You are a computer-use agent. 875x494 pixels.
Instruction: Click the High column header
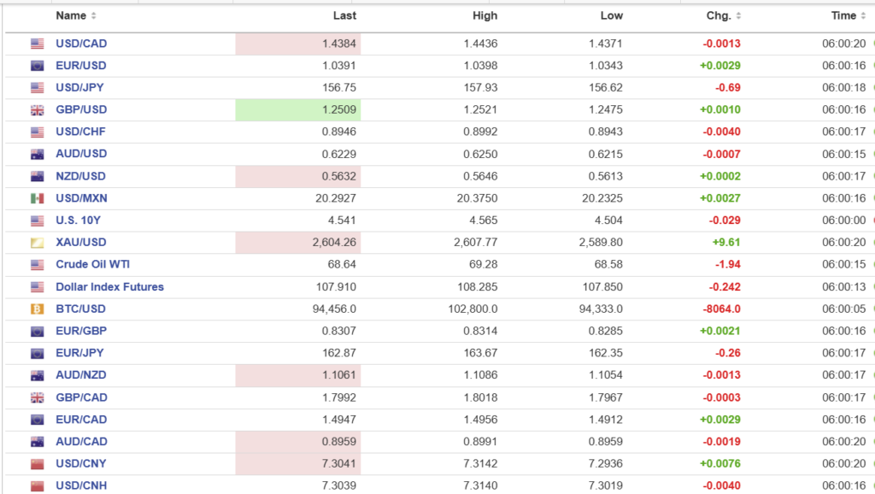tap(484, 15)
